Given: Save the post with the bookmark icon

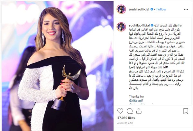Looking at the screenshot, I should [x=186, y=111].
